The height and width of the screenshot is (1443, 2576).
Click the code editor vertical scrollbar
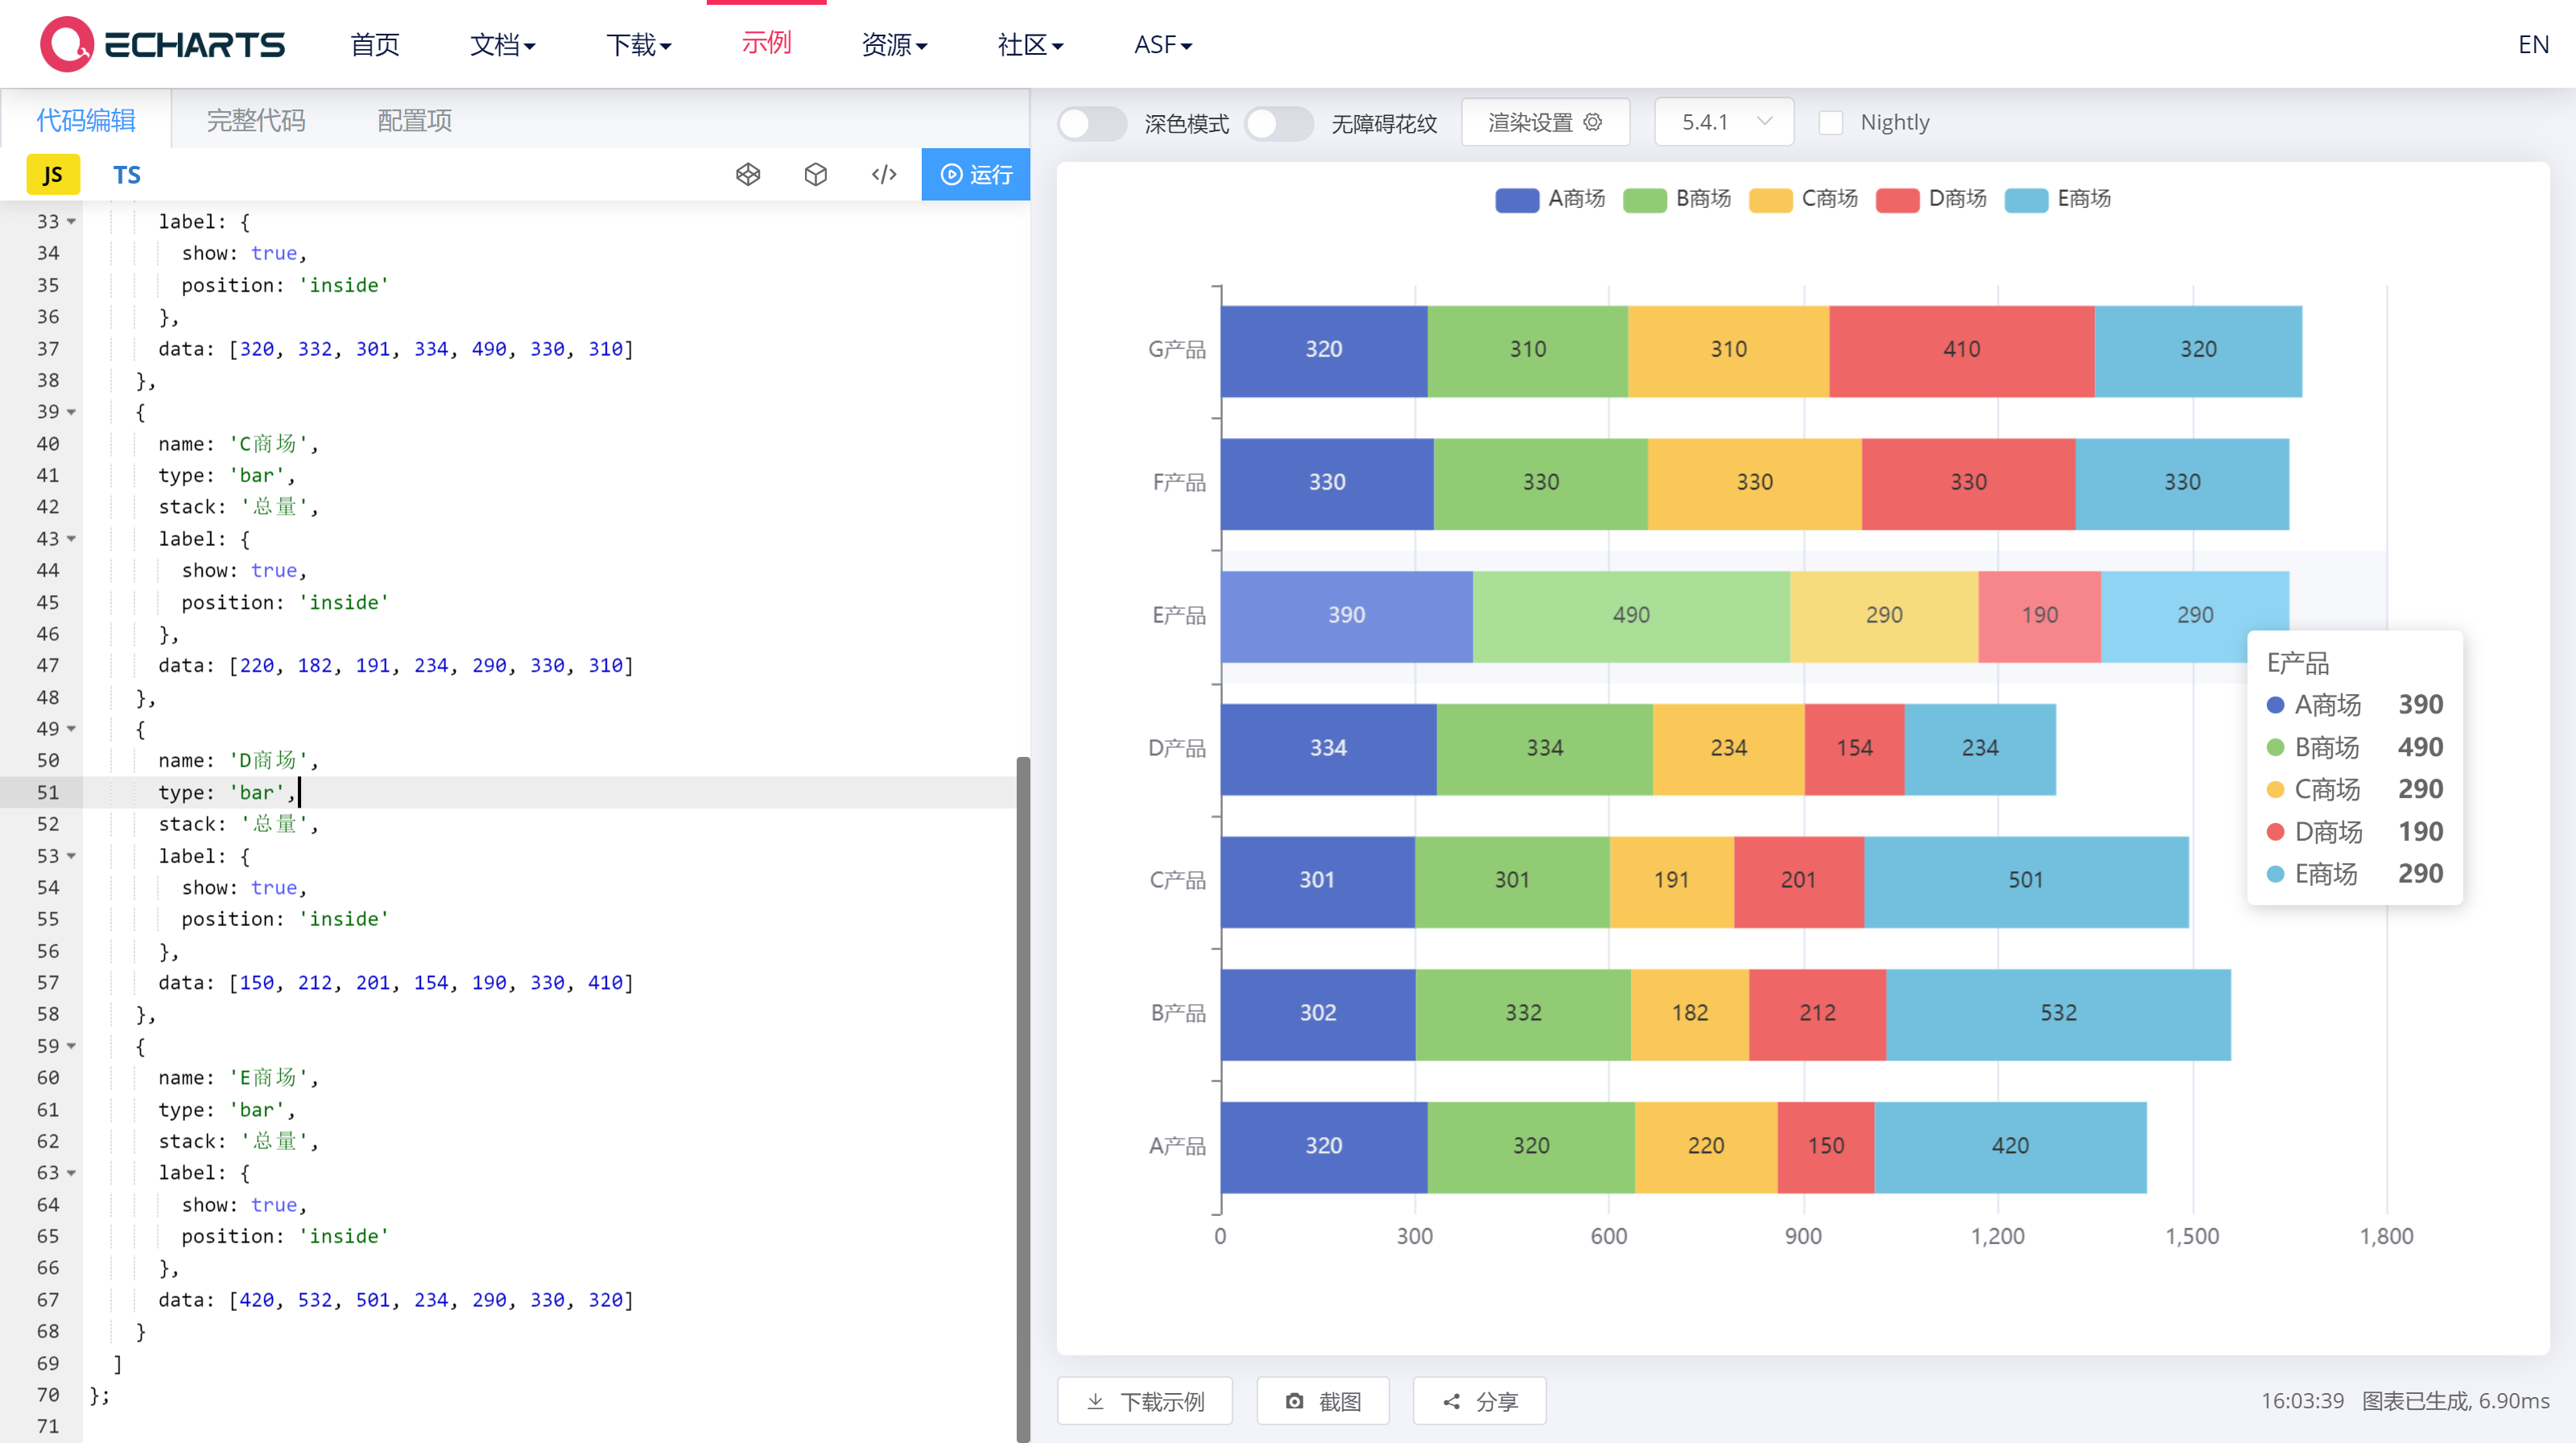tap(1022, 1100)
